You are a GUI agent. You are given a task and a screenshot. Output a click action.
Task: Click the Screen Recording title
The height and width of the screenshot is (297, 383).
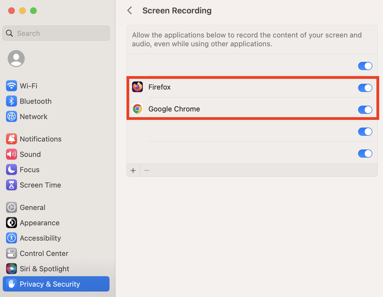coord(177,11)
